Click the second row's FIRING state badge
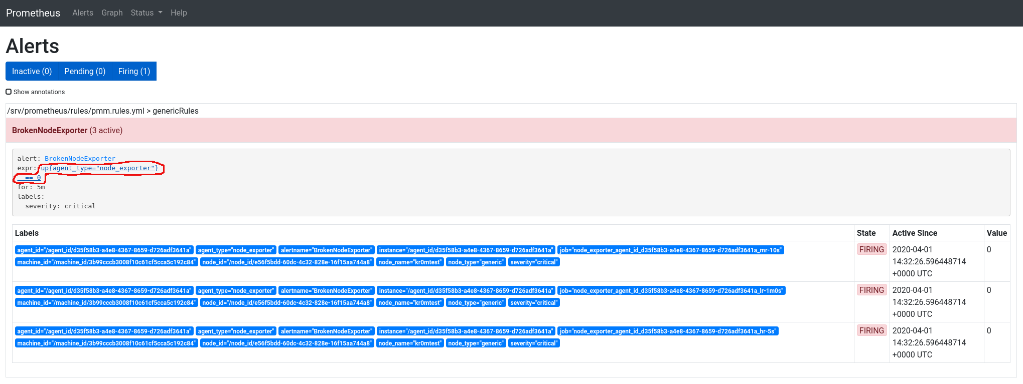Viewport: 1023px width, 384px height. pos(871,290)
